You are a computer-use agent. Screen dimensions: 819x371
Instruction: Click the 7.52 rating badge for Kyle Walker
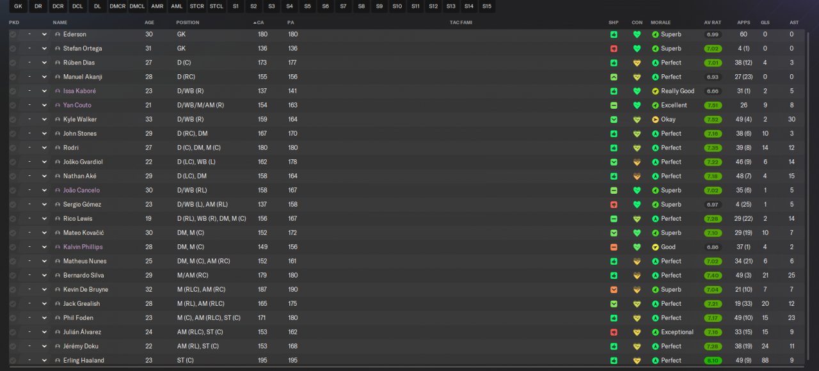(713, 120)
